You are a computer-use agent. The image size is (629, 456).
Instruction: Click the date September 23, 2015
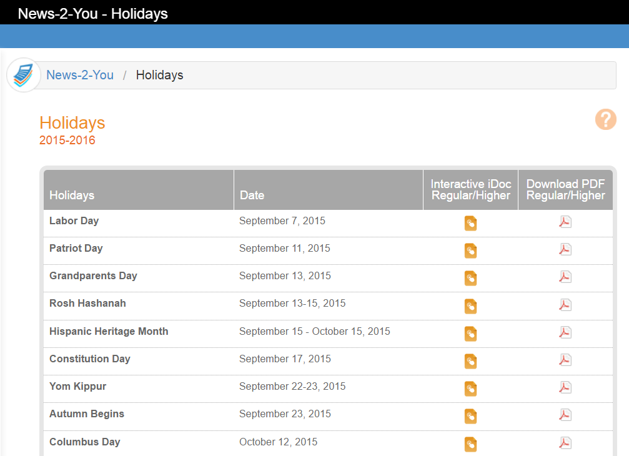(285, 414)
